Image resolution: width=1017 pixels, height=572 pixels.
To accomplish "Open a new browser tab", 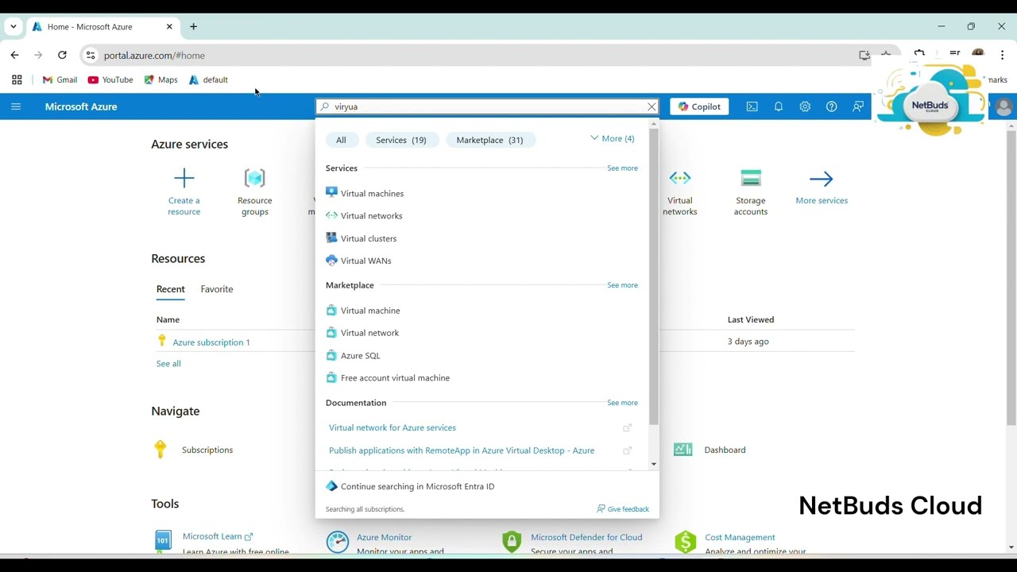I will point(193,26).
